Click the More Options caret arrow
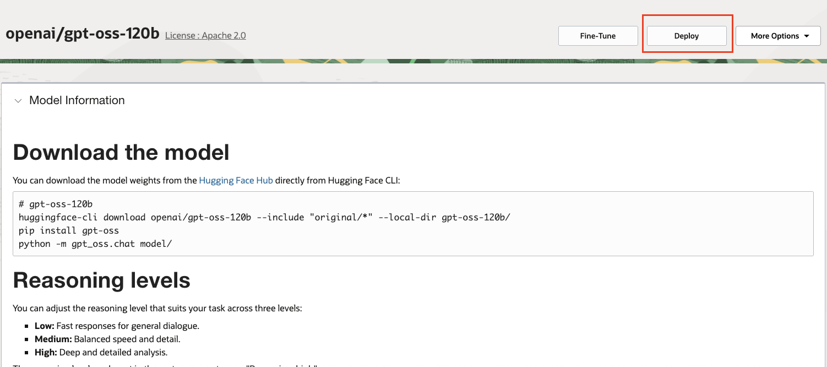 click(x=807, y=36)
